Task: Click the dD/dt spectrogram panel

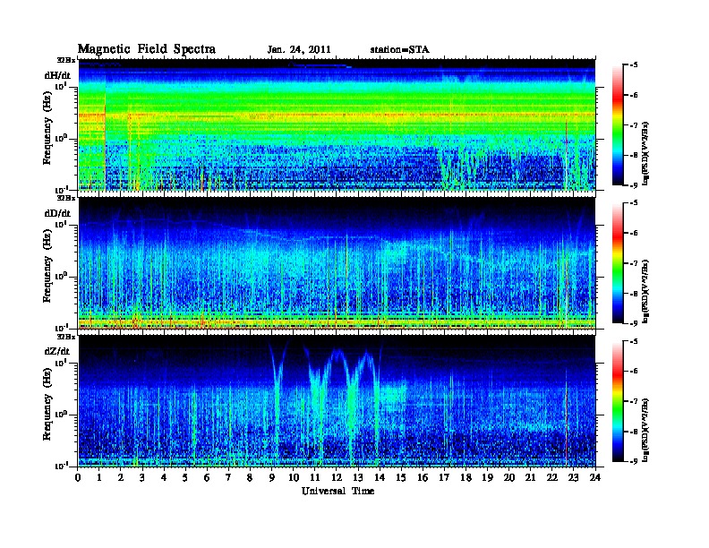Action: [x=337, y=262]
